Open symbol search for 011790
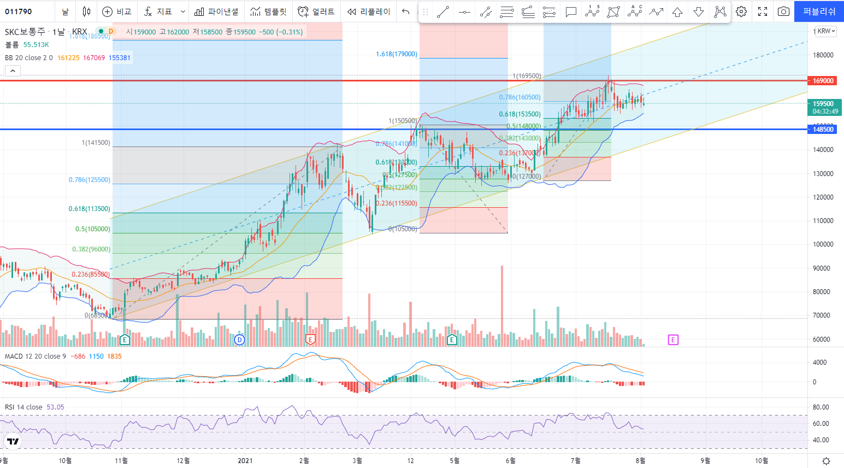 19,11
